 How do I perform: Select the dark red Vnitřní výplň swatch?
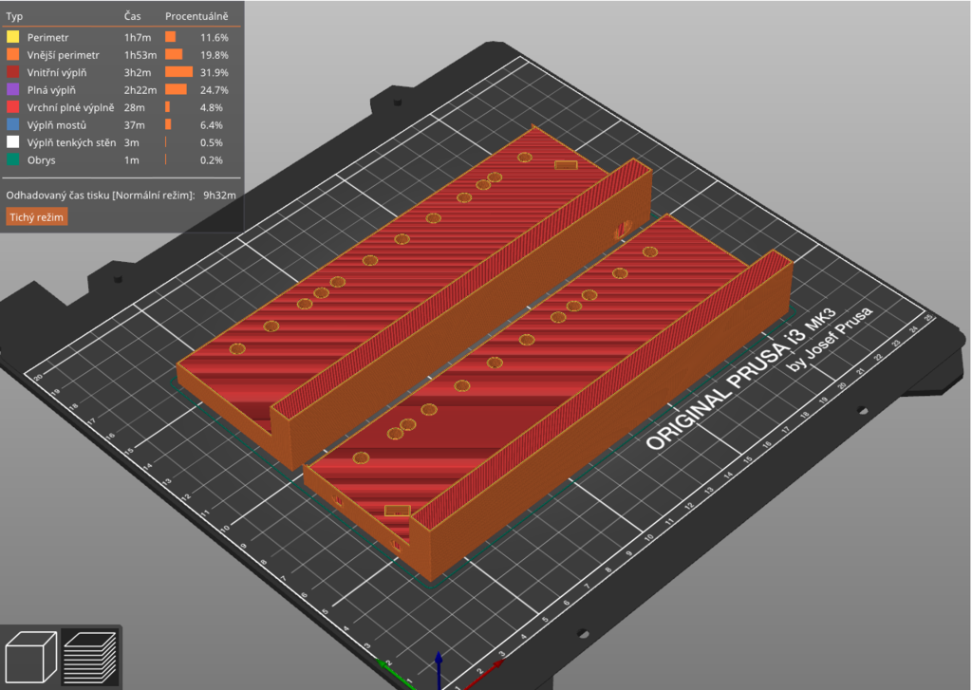[13, 72]
